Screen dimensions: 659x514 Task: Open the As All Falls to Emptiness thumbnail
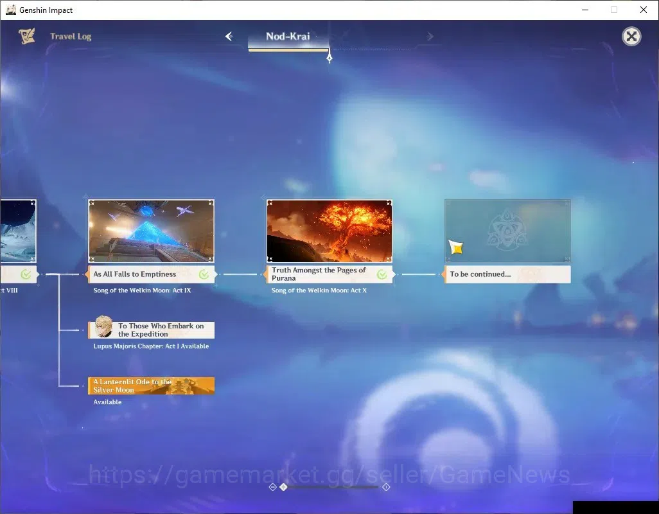pos(152,231)
